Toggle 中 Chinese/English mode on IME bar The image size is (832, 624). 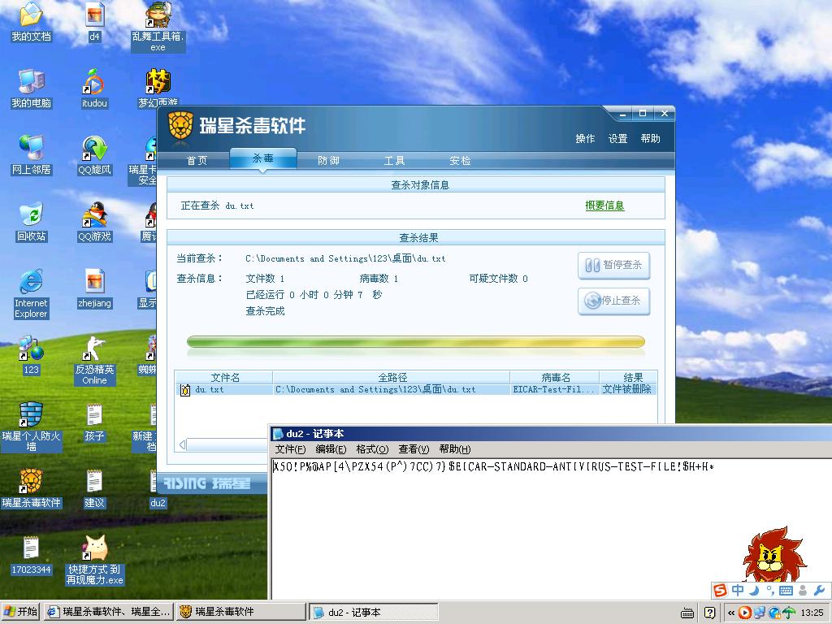tap(738, 590)
